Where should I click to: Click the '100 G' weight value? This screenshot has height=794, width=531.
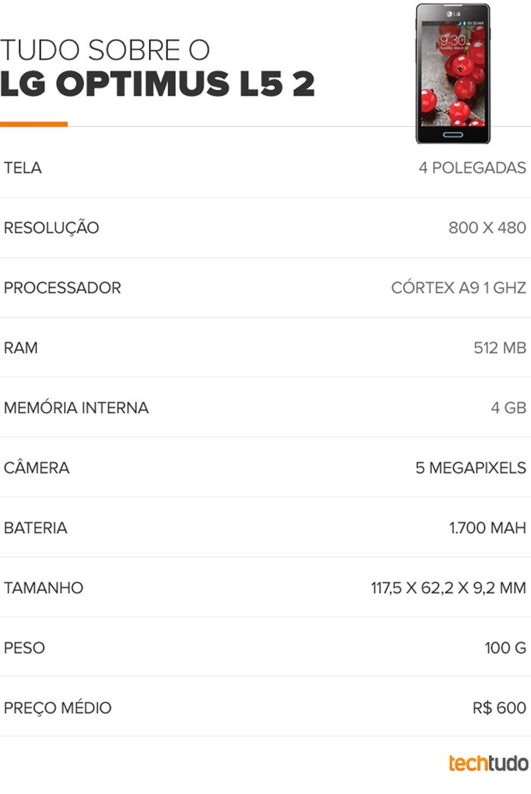click(x=505, y=648)
